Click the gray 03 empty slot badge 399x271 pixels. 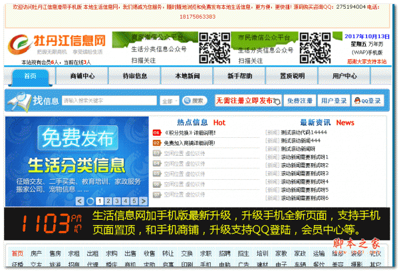click(157, 153)
